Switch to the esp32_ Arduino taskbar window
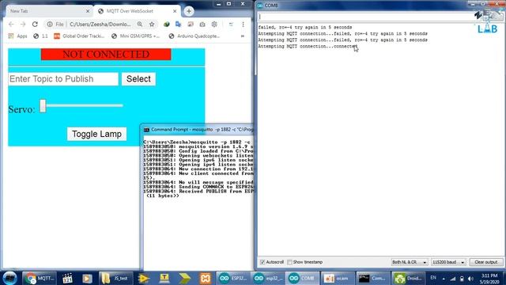Screen dimensions: 506x285 pos(267,278)
